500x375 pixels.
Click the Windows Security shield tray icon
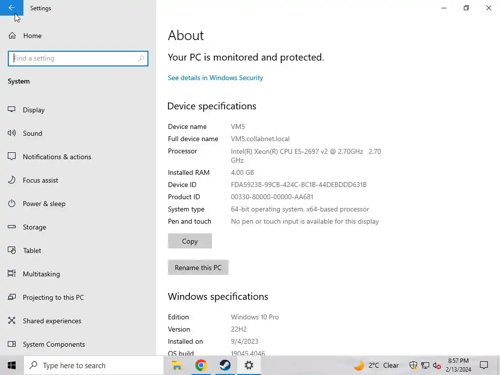[x=413, y=365]
